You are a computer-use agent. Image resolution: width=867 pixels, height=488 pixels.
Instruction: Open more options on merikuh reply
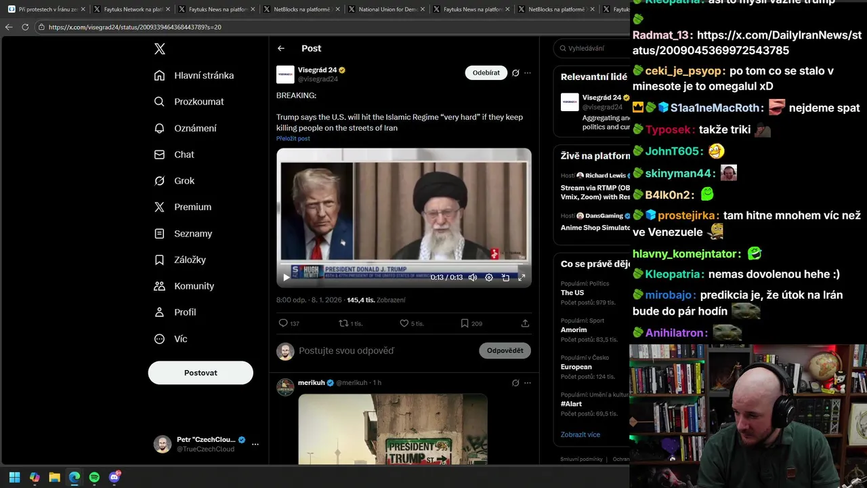click(528, 383)
